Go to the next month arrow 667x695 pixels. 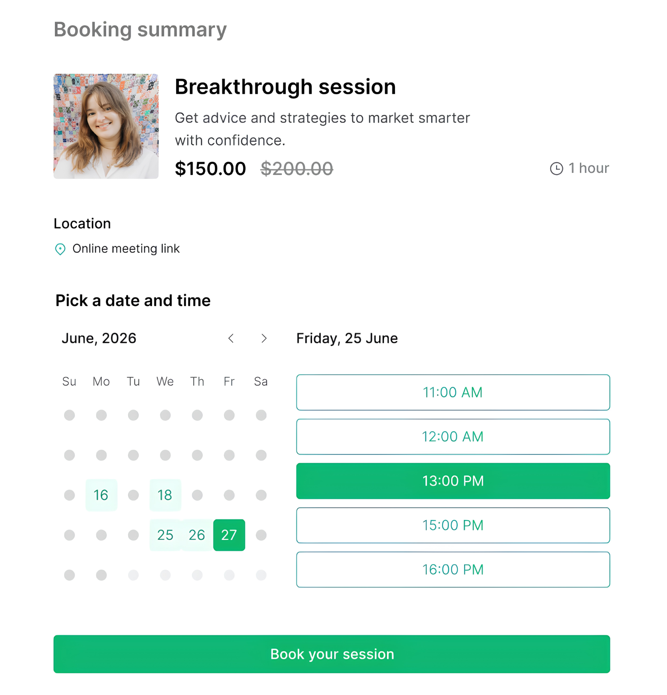(x=264, y=339)
